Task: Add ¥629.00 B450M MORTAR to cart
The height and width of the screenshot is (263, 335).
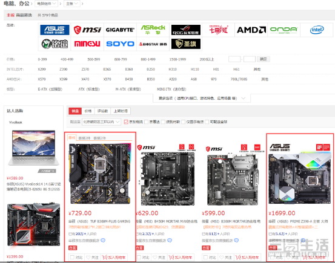Action: coord(181,258)
